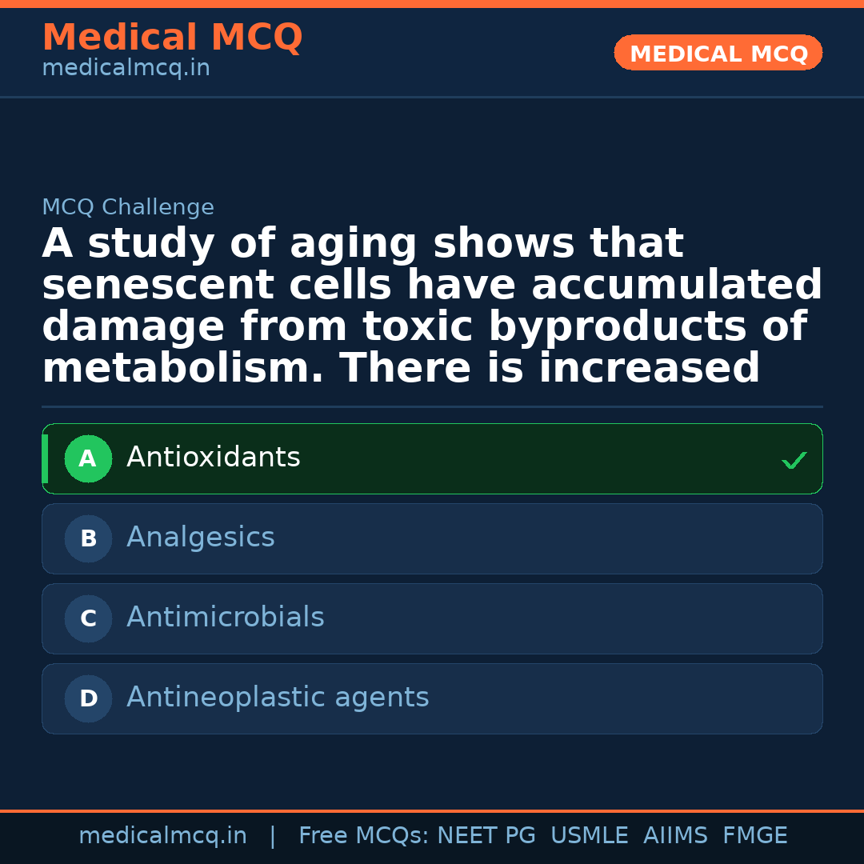Click the D option letter circle
The image size is (864, 864).
[88, 699]
